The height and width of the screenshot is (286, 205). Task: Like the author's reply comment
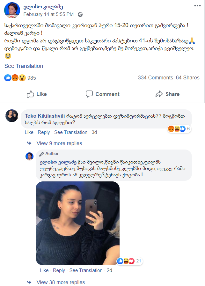[x=44, y=270]
